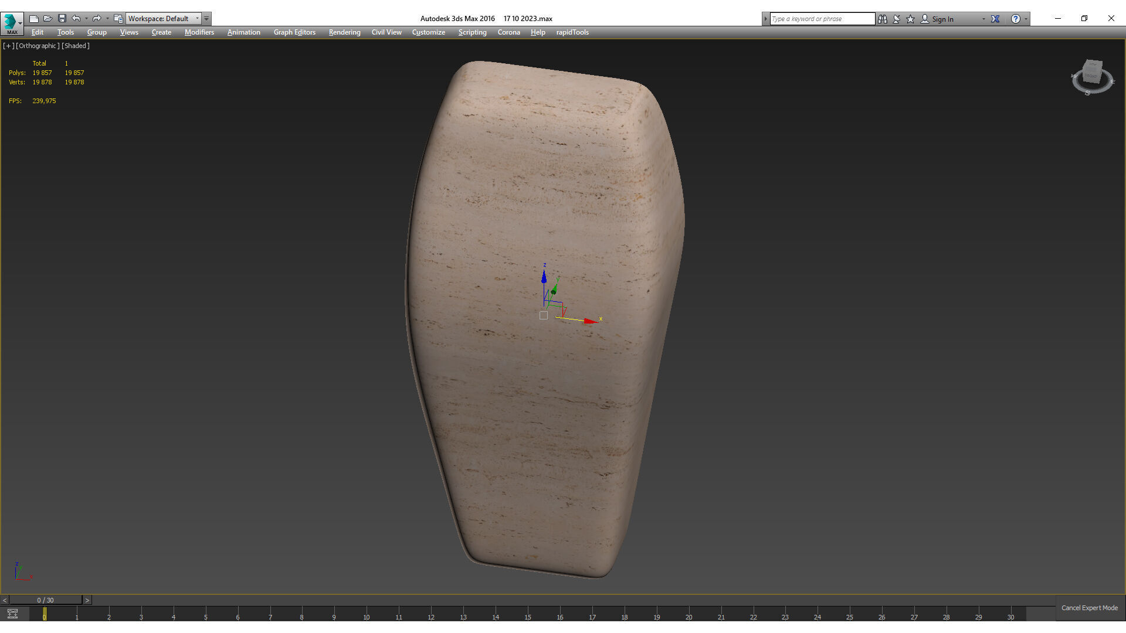Open the Customize menu

point(428,32)
